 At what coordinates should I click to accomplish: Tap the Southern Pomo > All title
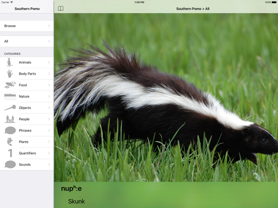(193, 9)
